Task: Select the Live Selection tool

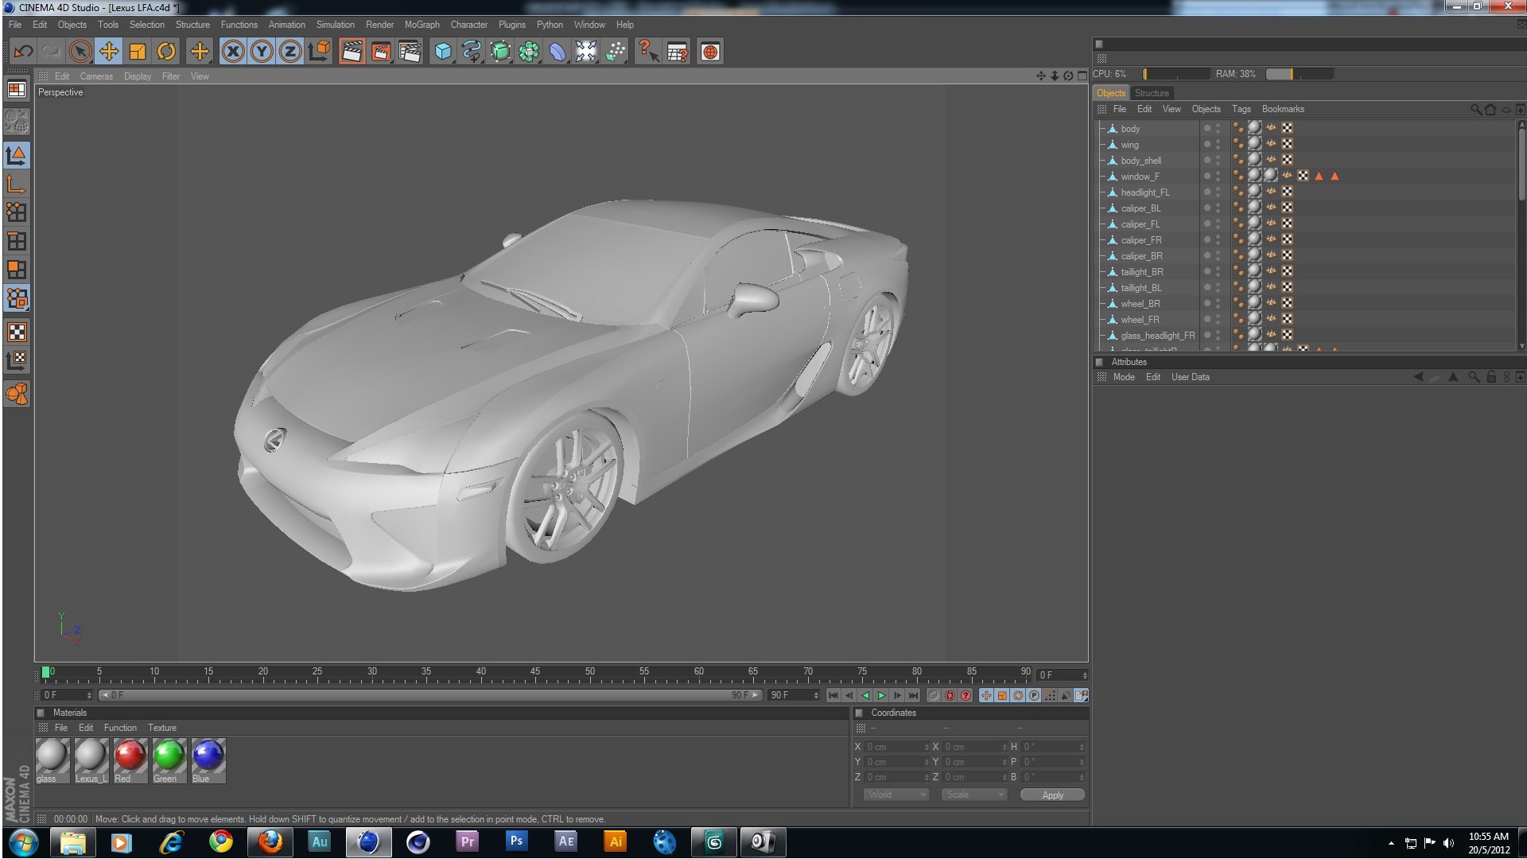Action: [80, 52]
